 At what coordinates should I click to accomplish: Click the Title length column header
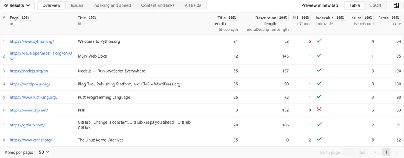coord(220,21)
